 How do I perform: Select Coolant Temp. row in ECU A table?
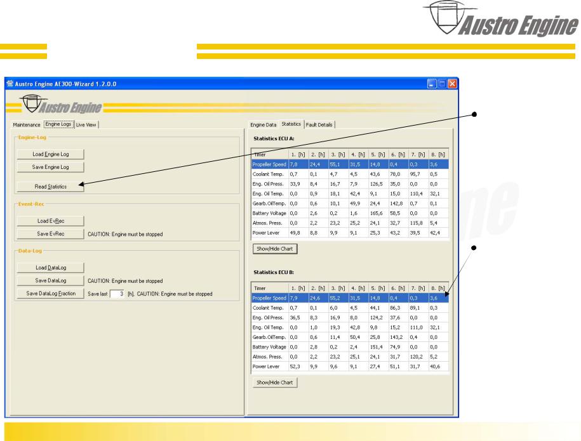click(350, 174)
